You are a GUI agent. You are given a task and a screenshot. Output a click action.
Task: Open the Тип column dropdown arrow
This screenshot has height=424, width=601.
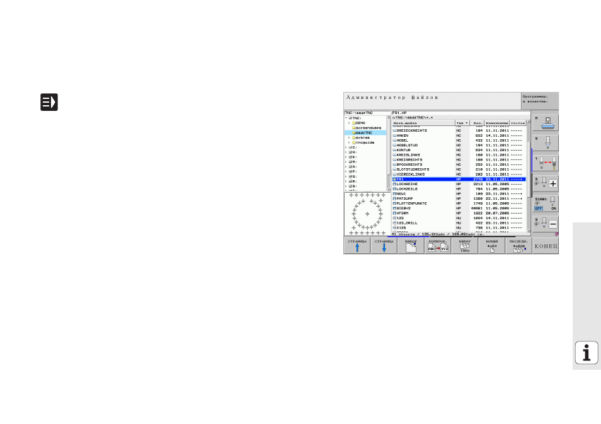(466, 123)
